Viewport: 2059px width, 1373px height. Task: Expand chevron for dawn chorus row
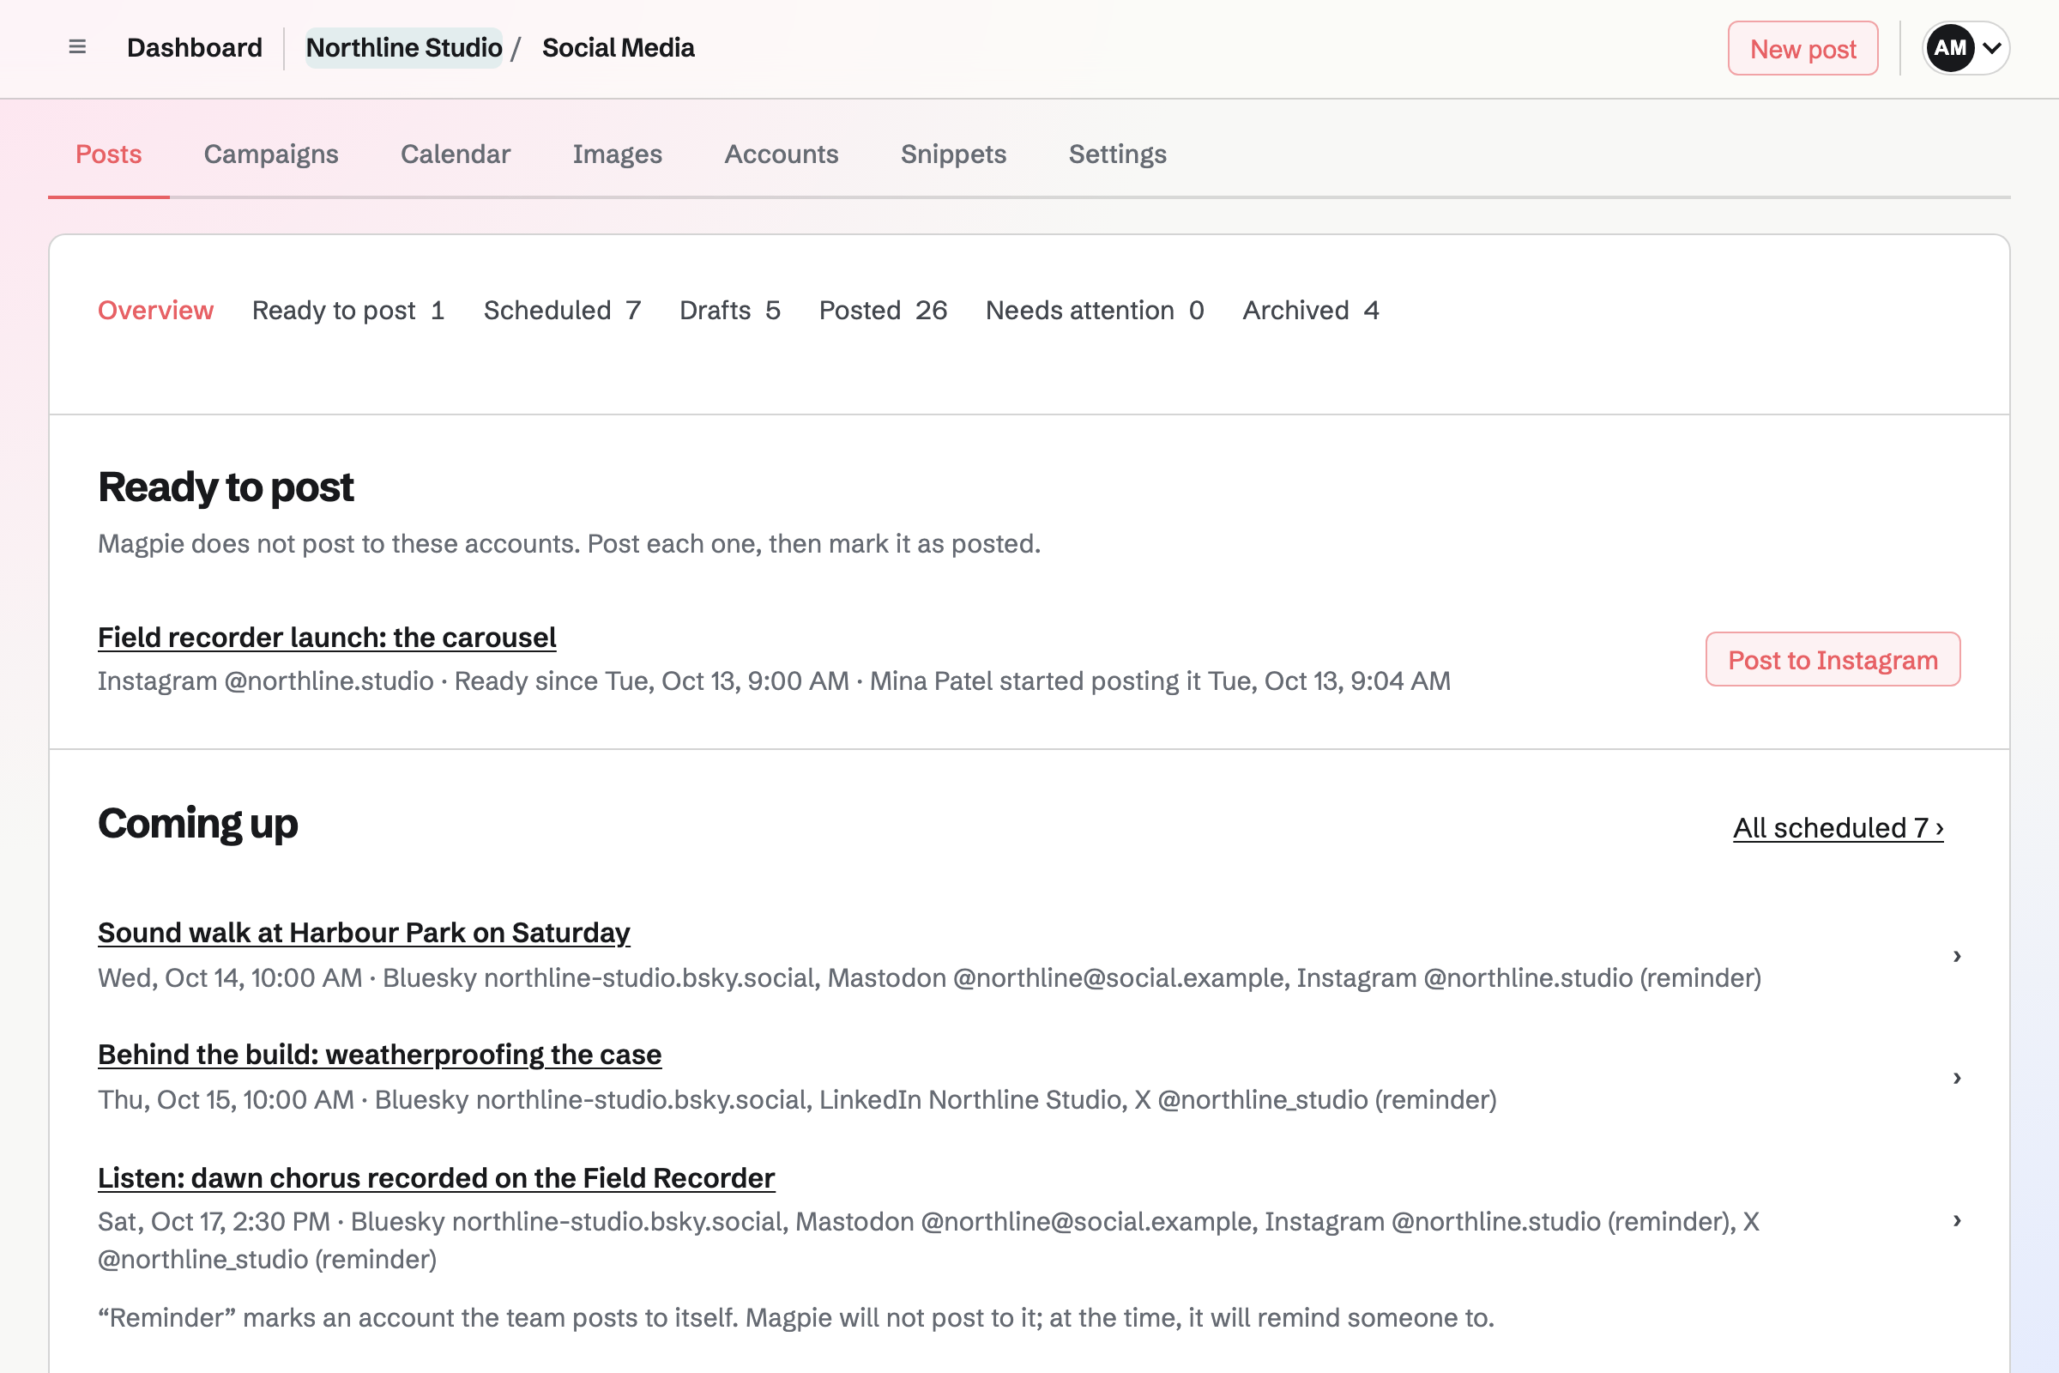click(x=1957, y=1219)
